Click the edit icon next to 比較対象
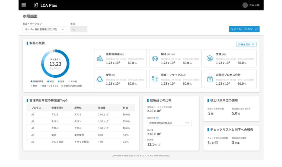 click(158, 117)
